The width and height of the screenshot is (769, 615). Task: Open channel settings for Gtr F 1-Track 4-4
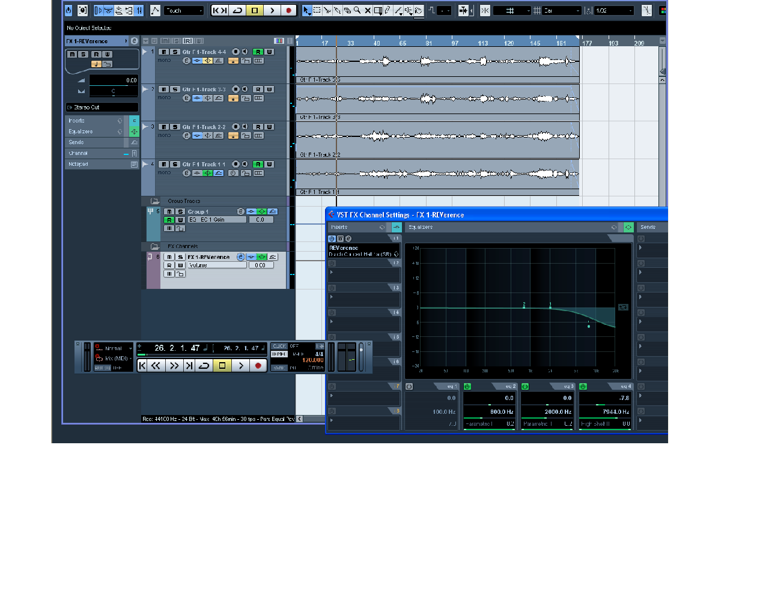186,61
